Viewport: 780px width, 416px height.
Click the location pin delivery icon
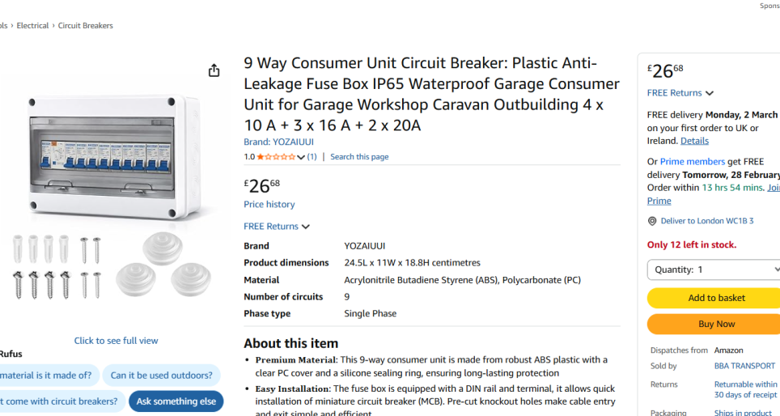coord(652,221)
